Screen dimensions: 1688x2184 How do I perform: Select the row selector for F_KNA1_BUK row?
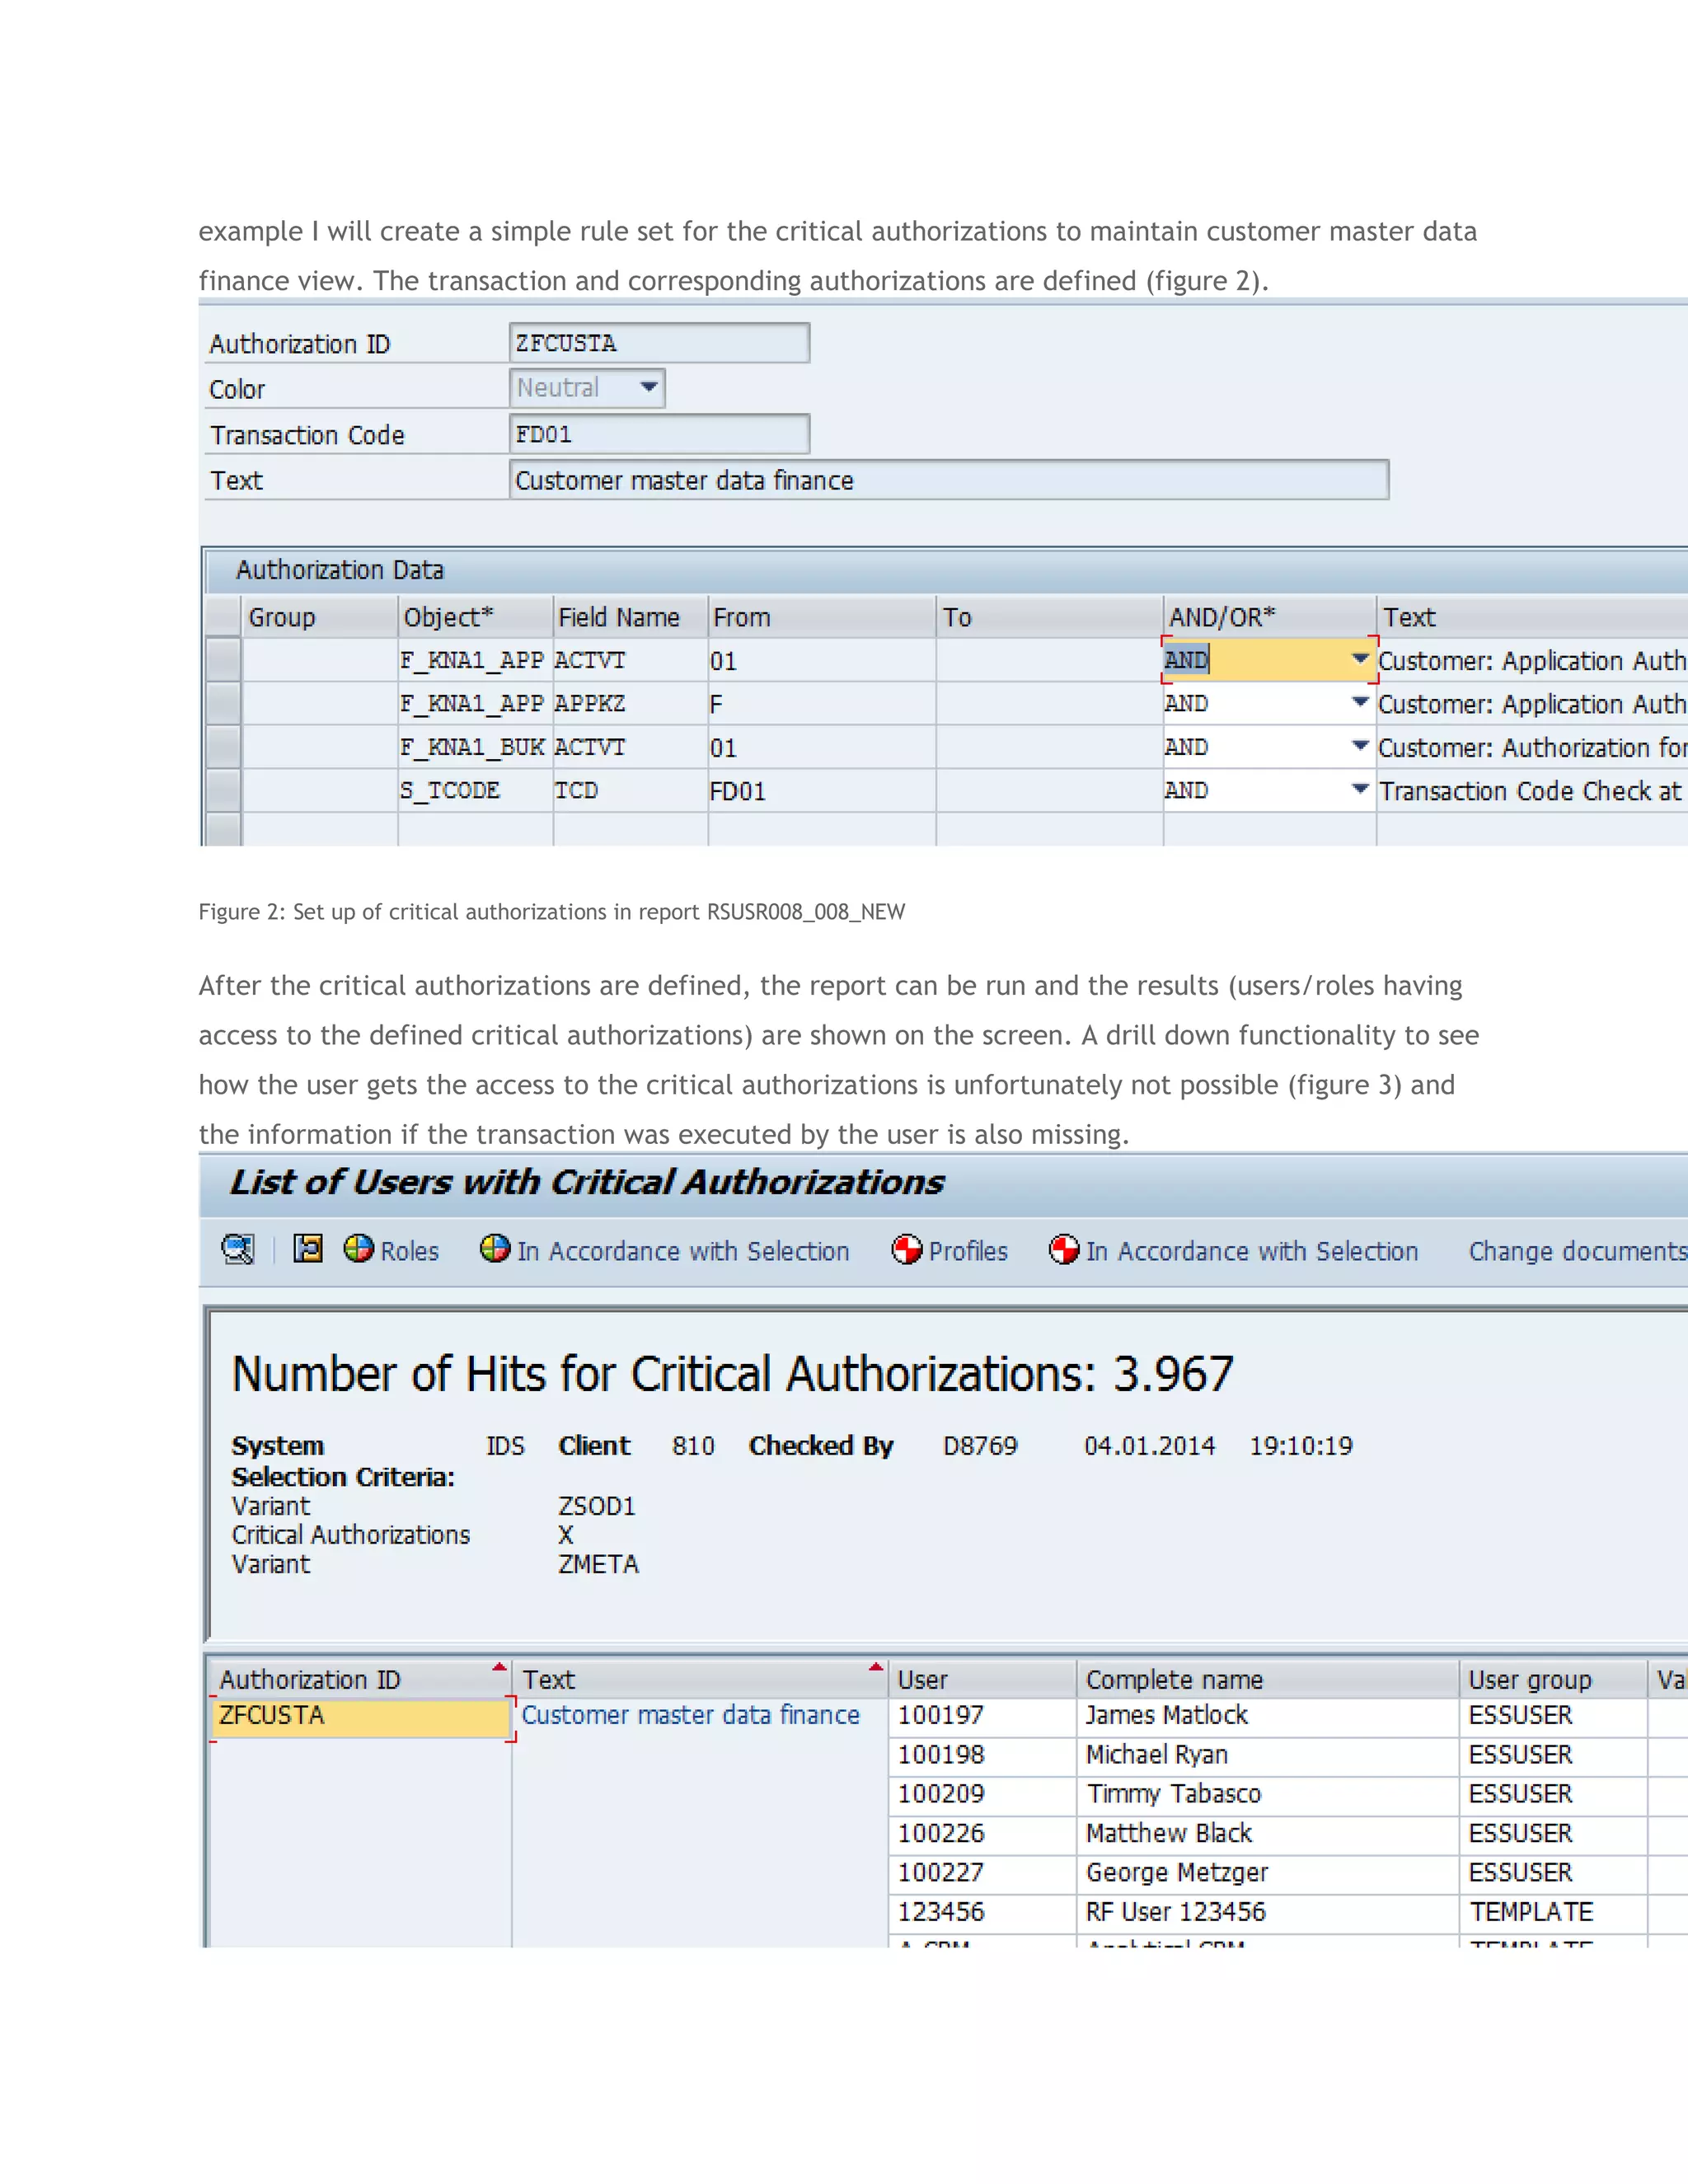click(x=223, y=747)
